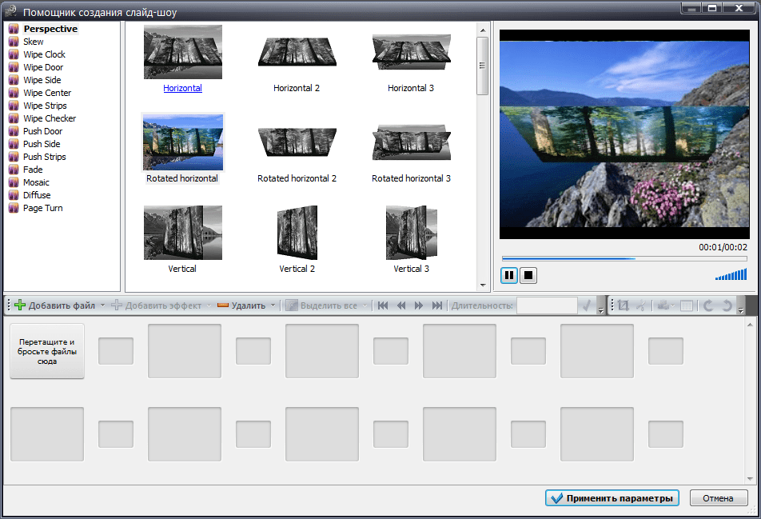761x519 pixels.
Task: Click the Применить параметры button
Action: point(612,498)
